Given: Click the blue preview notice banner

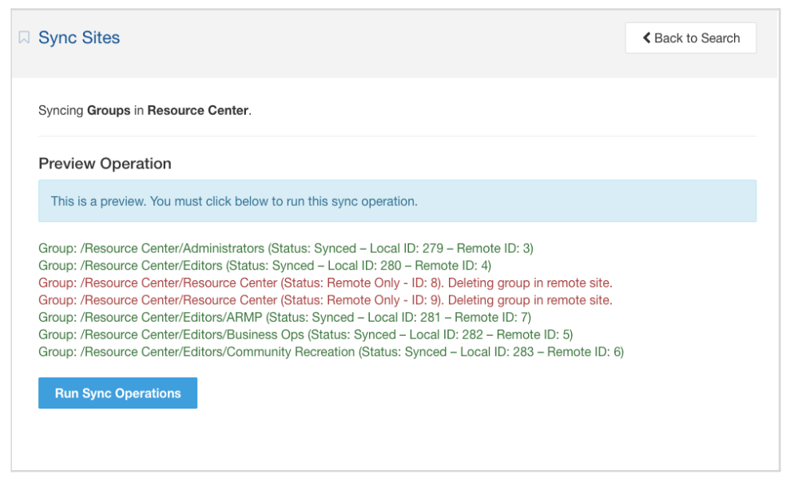Looking at the screenshot, I should (397, 201).
